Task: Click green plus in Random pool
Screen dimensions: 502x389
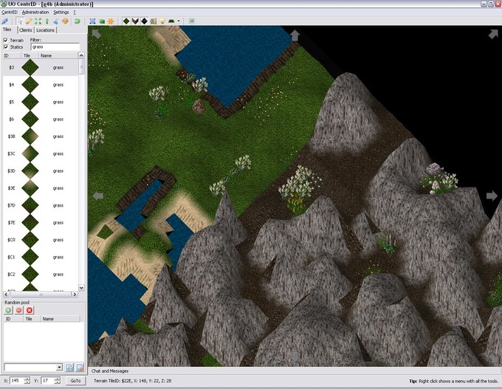Action: (x=9, y=311)
